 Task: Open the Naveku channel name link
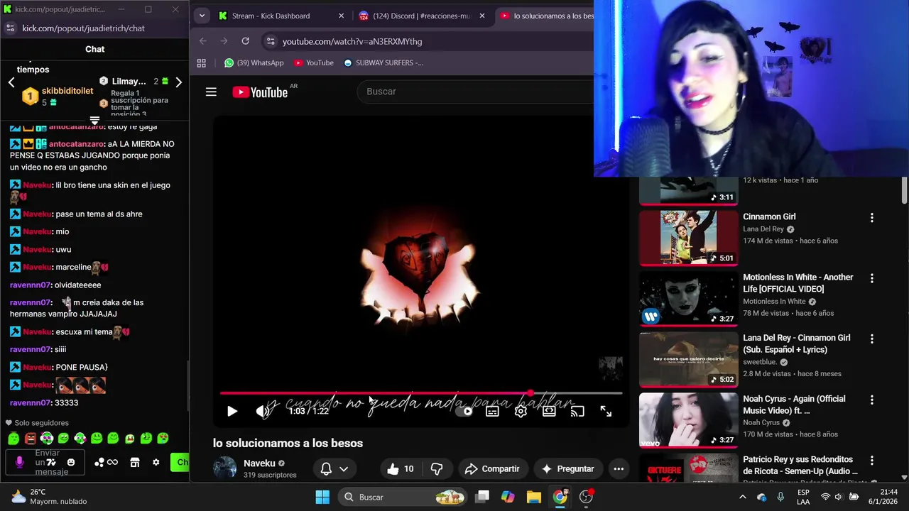pos(259,463)
